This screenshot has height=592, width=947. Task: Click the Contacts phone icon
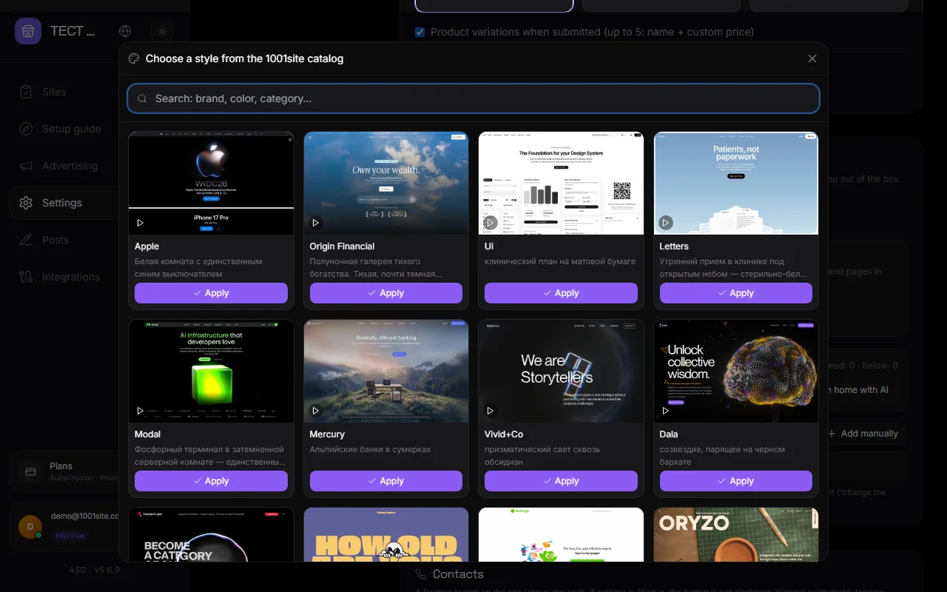(422, 574)
